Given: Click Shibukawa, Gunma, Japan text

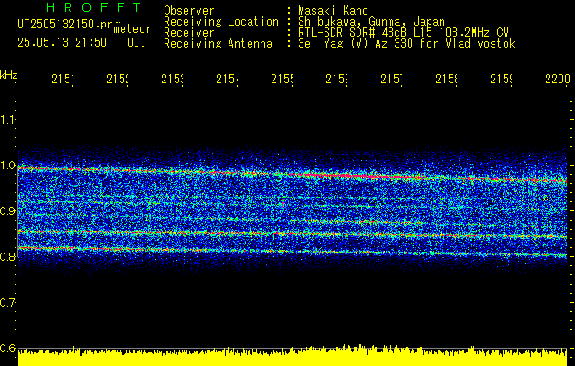Looking at the screenshot, I should pyautogui.click(x=371, y=22).
